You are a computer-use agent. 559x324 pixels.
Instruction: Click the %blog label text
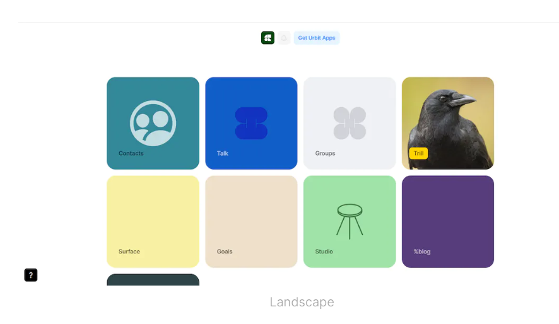coord(422,252)
